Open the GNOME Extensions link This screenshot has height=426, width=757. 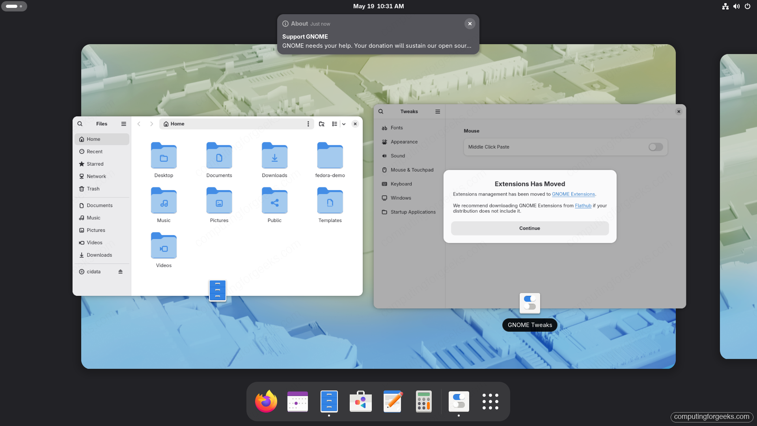[x=573, y=194]
